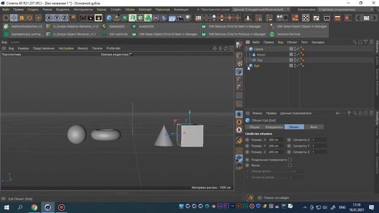Open the viewport Камеры menu

tap(23, 49)
